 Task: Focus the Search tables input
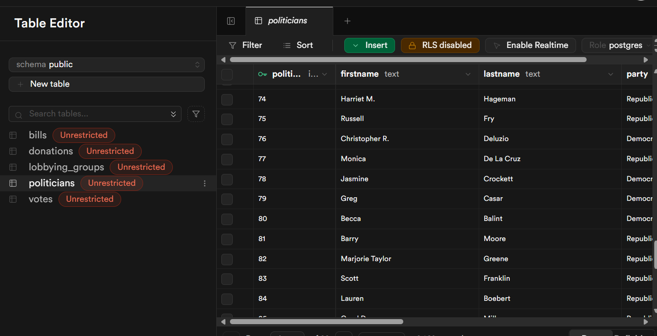click(96, 114)
